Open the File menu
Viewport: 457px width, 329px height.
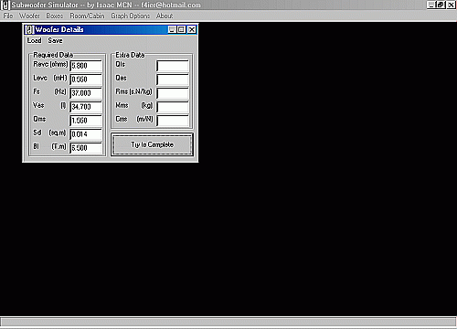(x=8, y=16)
